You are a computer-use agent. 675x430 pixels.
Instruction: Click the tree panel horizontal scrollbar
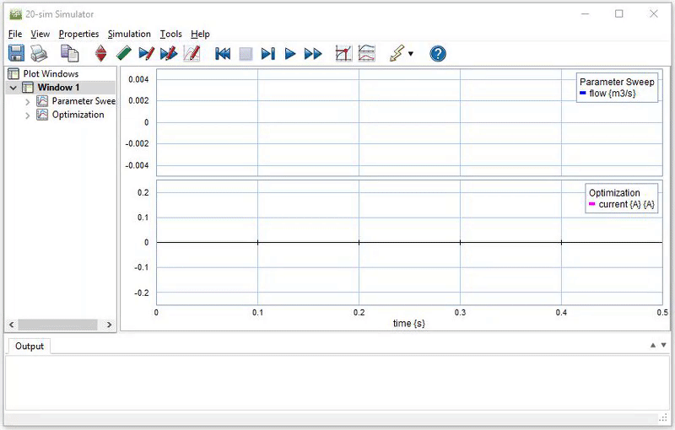59,325
